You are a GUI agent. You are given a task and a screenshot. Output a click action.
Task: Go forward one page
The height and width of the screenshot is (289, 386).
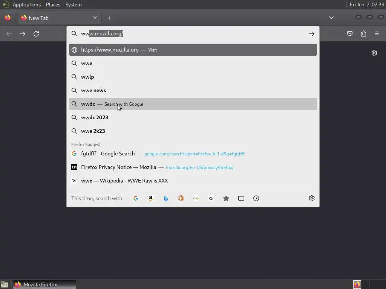tap(23, 33)
